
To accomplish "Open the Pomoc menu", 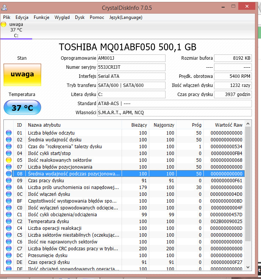I will pos(97,17).
